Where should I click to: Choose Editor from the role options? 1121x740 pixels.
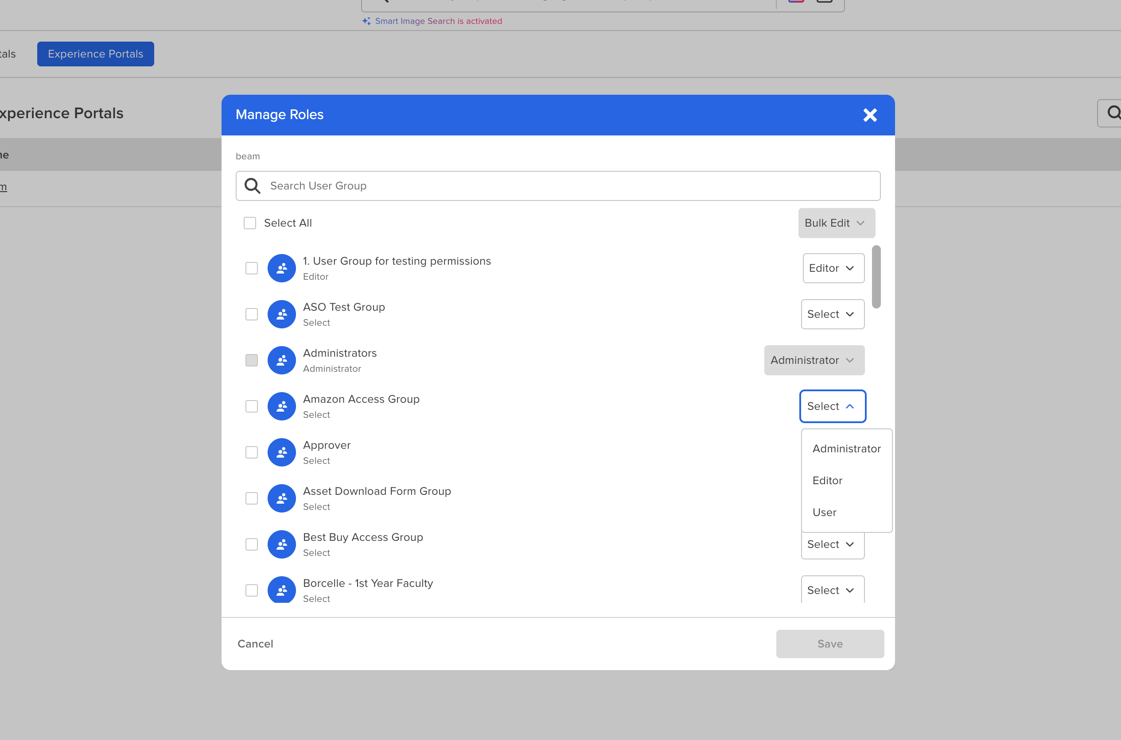[x=846, y=481]
